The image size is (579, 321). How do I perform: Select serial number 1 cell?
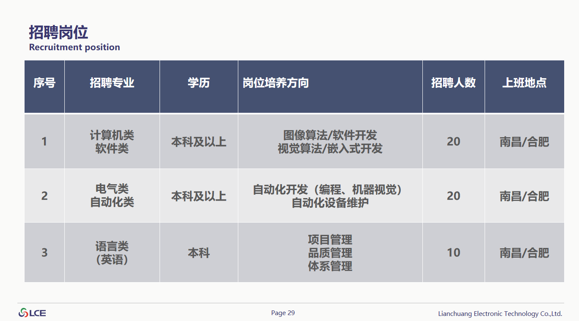click(x=44, y=141)
